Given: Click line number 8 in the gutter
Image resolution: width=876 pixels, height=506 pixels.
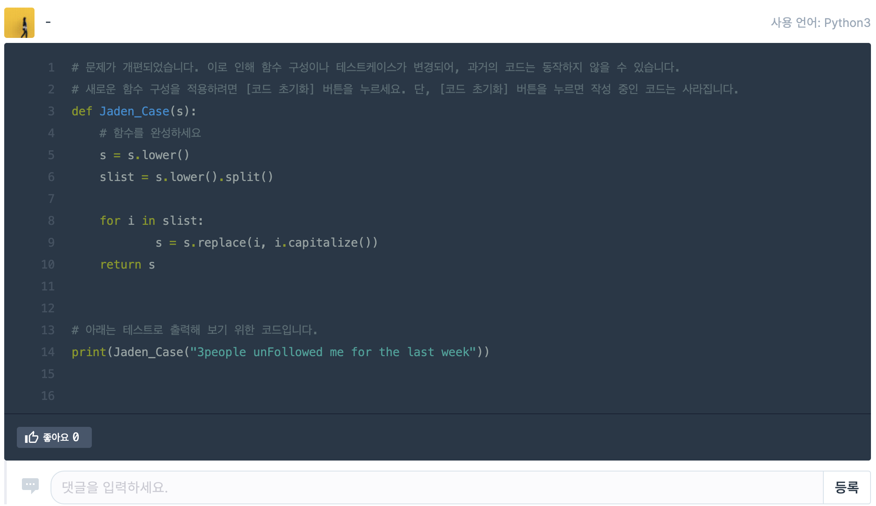Looking at the screenshot, I should (x=51, y=221).
